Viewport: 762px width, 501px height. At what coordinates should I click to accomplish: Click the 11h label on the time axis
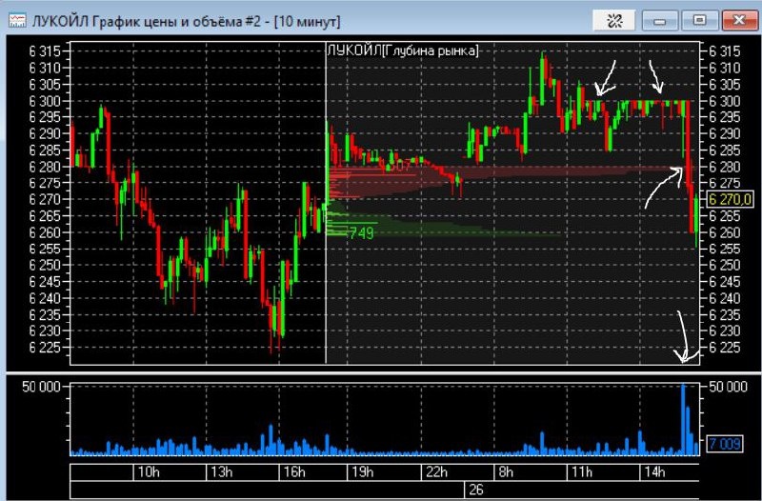582,471
